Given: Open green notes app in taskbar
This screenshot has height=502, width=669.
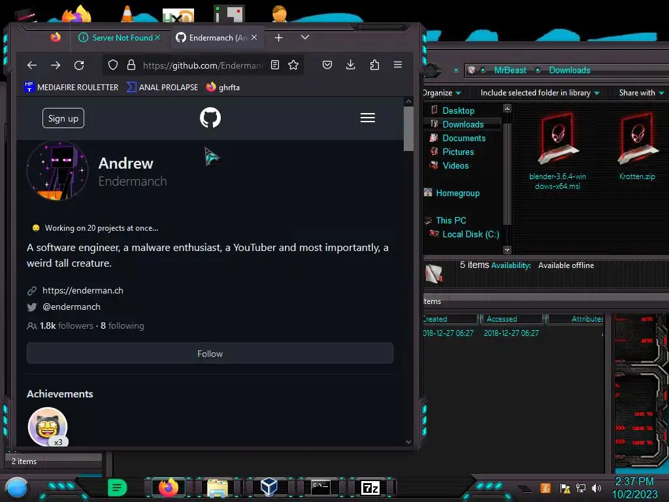Looking at the screenshot, I should point(118,488).
